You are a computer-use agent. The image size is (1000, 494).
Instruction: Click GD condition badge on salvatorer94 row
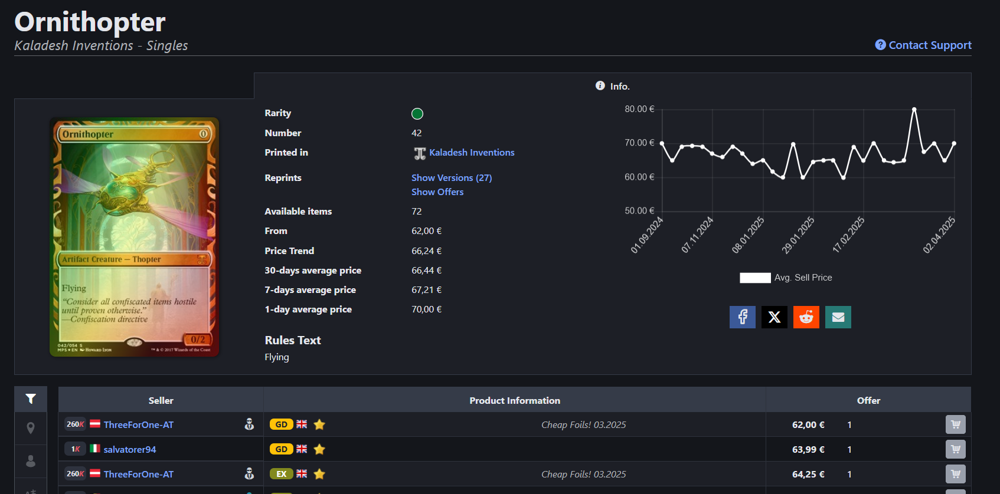click(282, 449)
